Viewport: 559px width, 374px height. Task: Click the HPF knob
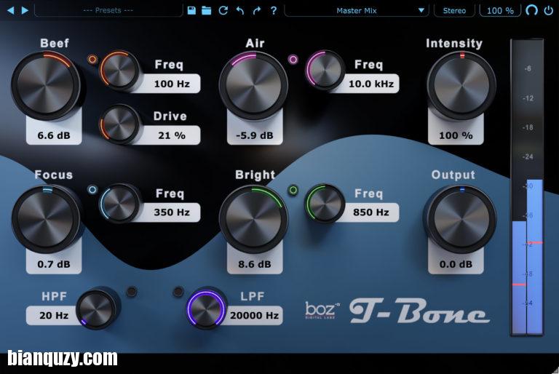pos(95,309)
